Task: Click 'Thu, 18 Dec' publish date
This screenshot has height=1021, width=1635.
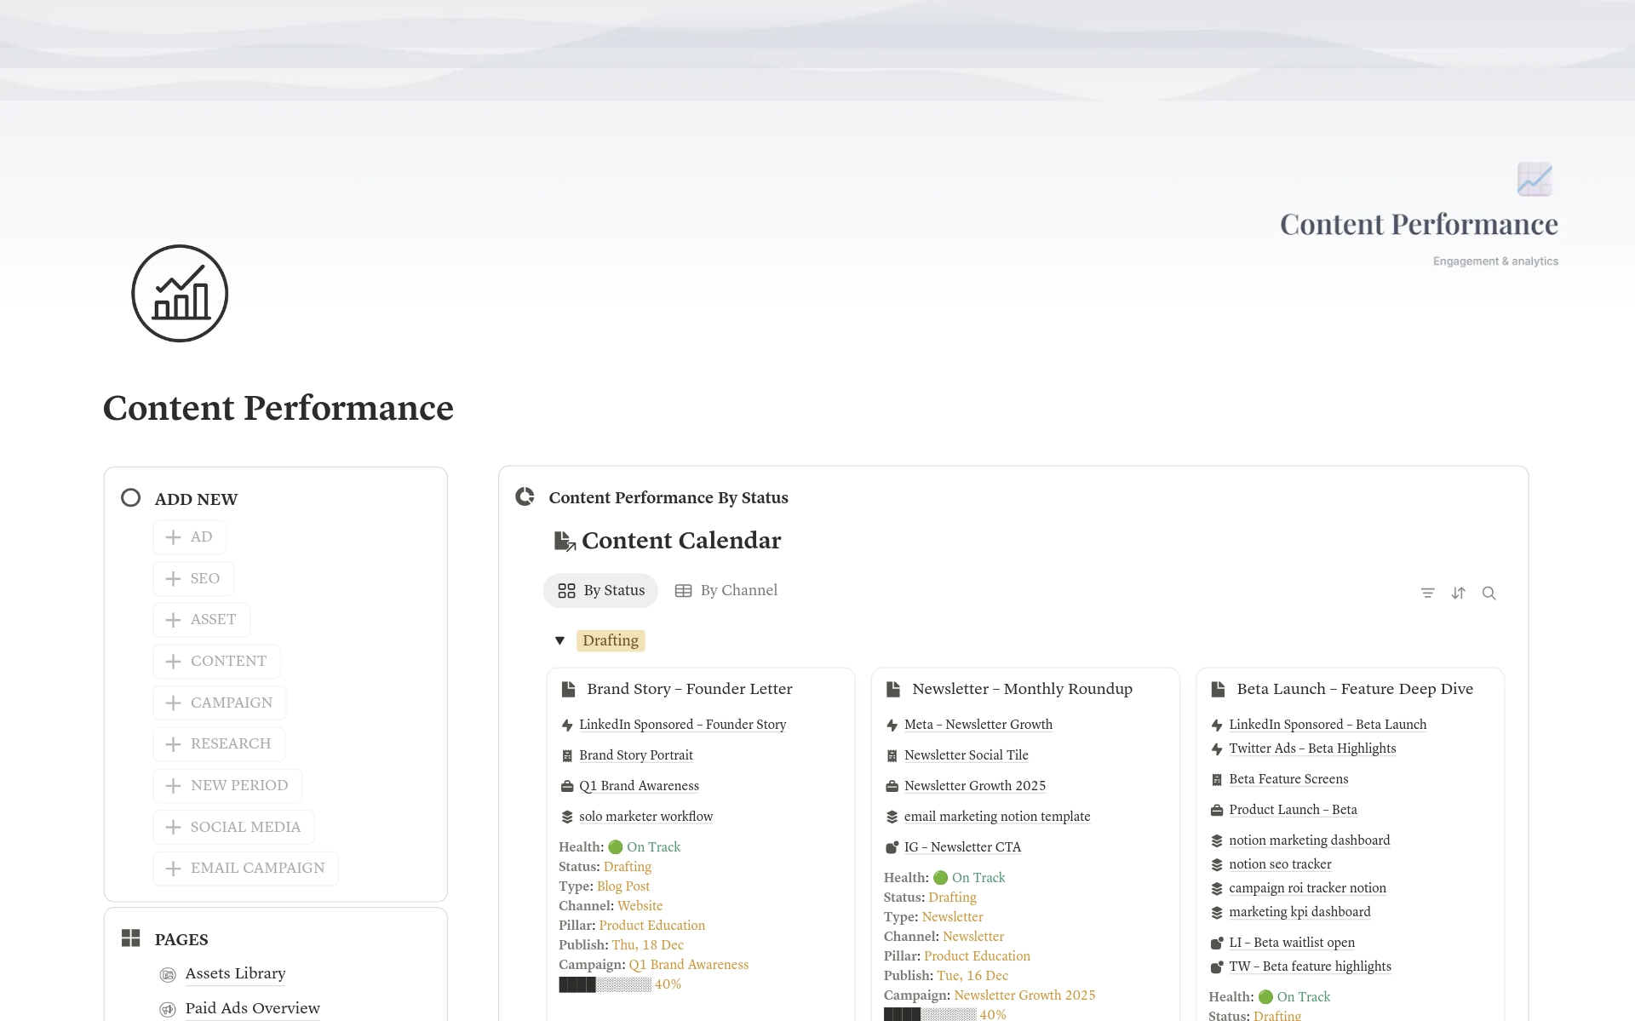Action: pos(647,946)
